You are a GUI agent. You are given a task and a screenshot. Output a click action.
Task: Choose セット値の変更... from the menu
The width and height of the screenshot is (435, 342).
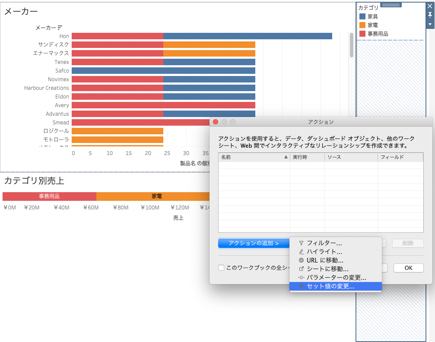(335, 286)
